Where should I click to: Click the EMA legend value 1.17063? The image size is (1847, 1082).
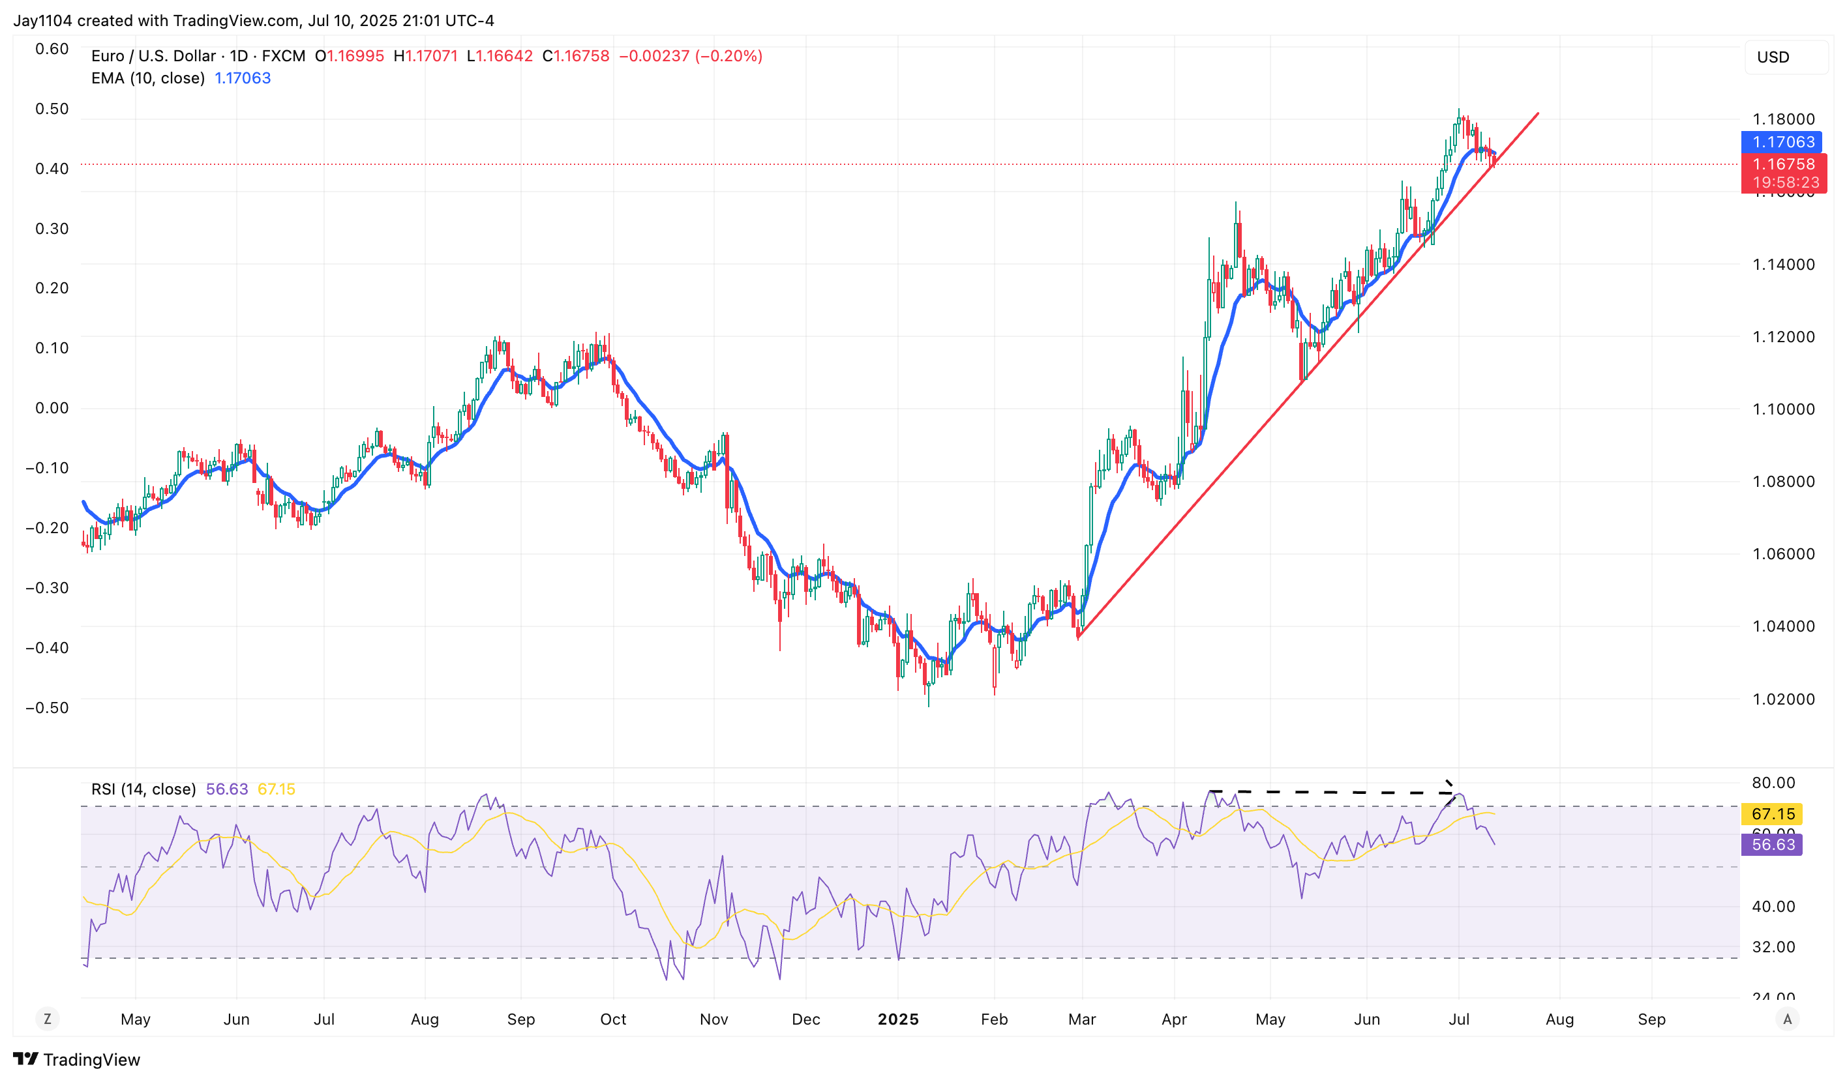[242, 78]
